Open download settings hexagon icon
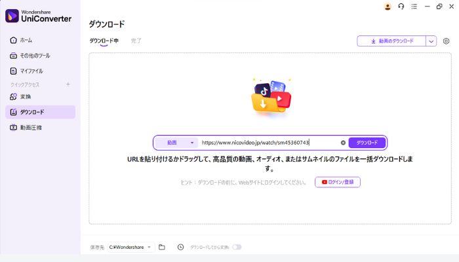Viewport: 459px width, 262px height. (446, 41)
